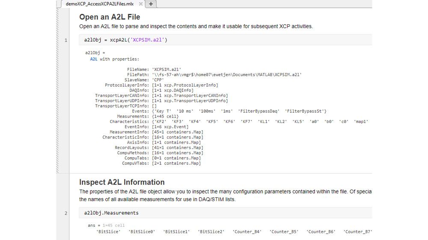Click the FileName property in output
Image resolution: width=428 pixels, height=240 pixels.
(x=138, y=69)
